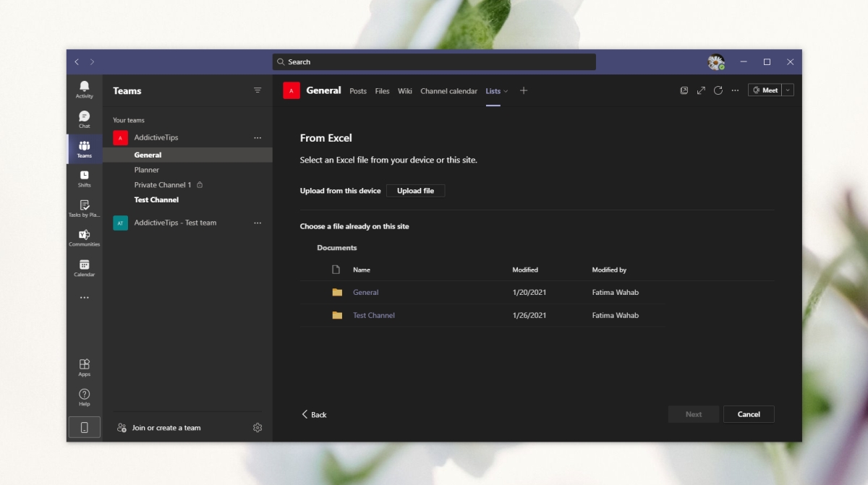
Task: Open the Activity feed
Action: point(85,90)
